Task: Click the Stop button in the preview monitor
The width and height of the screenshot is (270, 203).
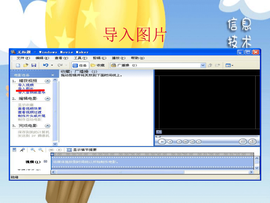Action: pyautogui.click(x=170, y=142)
